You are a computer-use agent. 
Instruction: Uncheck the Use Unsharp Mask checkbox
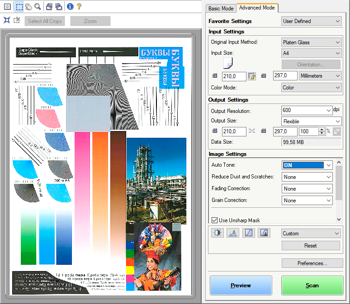[215, 220]
